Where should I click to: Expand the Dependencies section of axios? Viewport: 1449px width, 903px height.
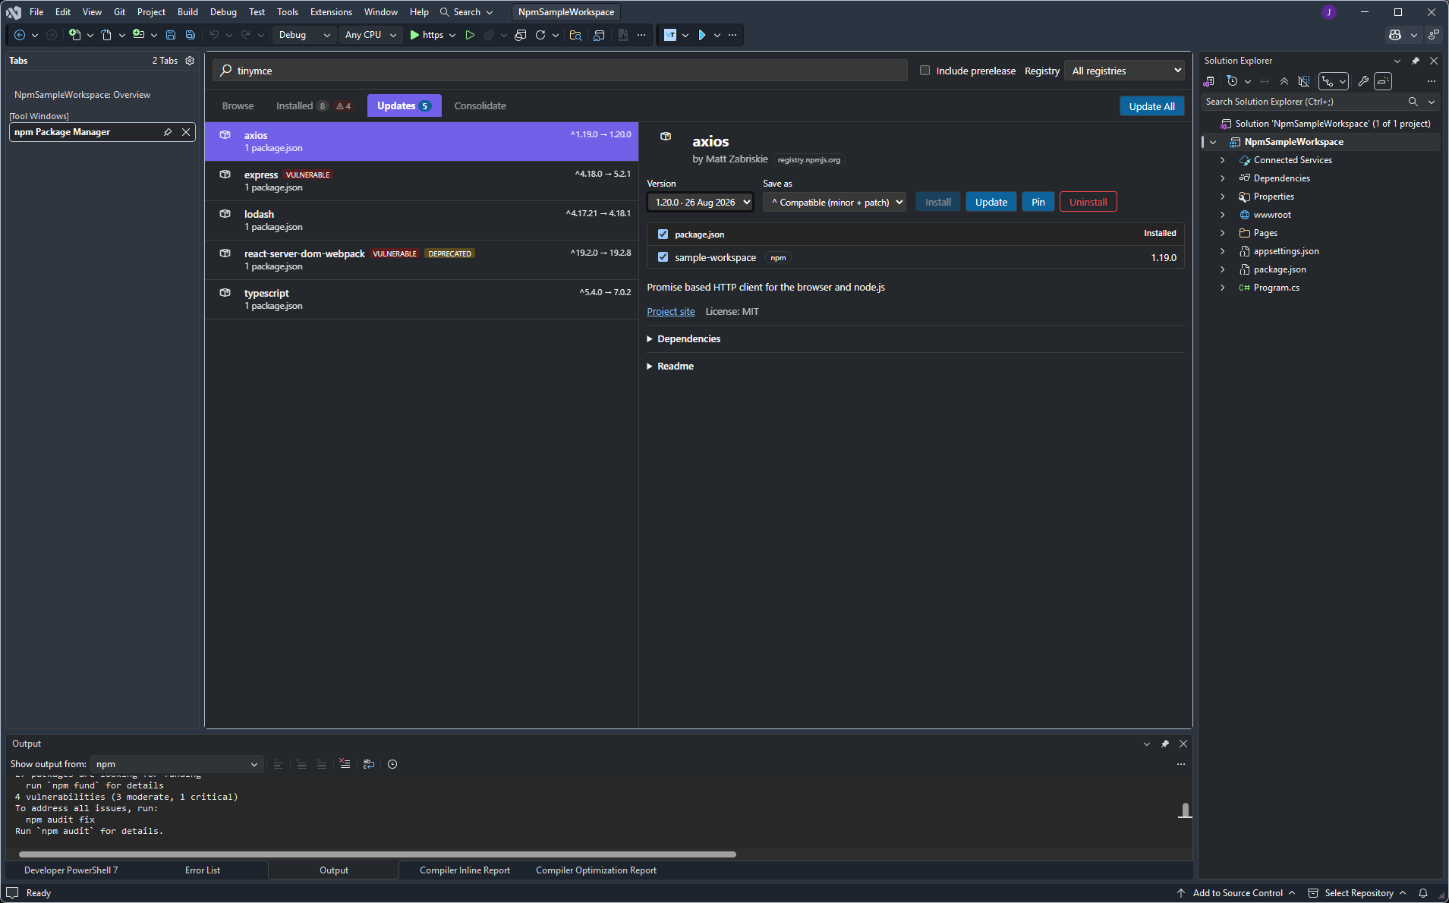(x=683, y=339)
